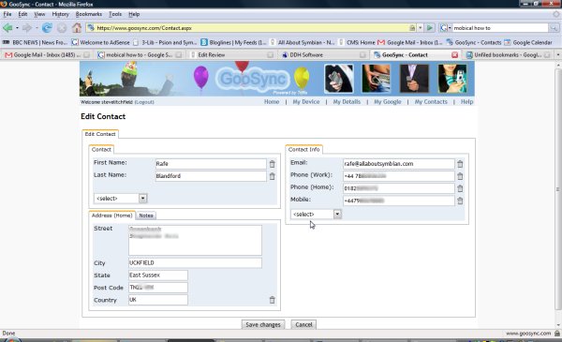Screen dimensions: 562x342
Task: Open the View menu
Action: 39,14
